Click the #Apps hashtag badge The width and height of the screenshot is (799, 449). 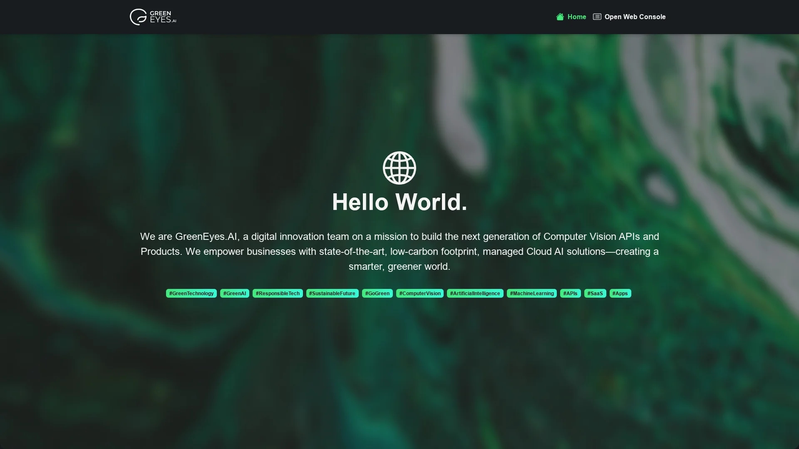click(620, 294)
